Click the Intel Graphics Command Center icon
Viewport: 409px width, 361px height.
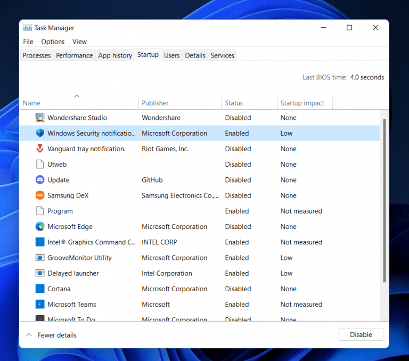click(x=40, y=242)
